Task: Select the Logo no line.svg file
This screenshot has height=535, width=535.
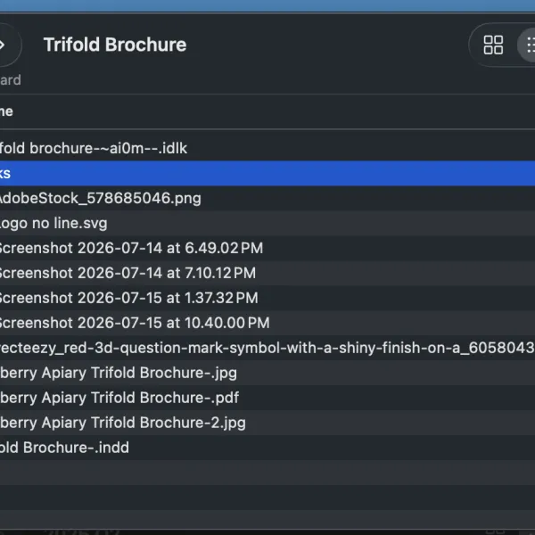Action: click(x=53, y=223)
